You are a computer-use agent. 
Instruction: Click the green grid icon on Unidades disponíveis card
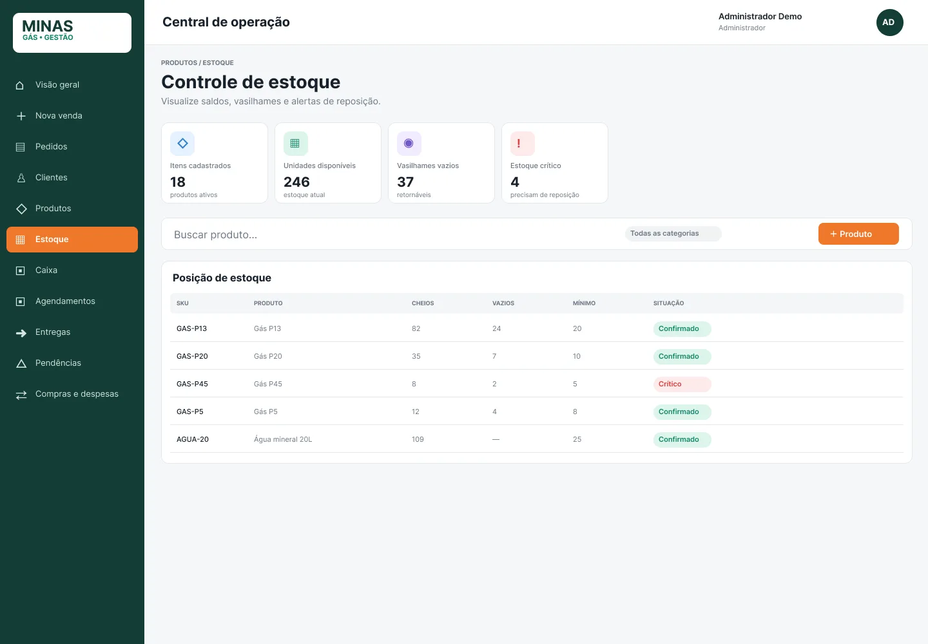[x=296, y=144]
